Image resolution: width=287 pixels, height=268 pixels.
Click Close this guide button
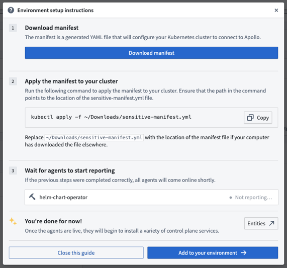pos(76,252)
